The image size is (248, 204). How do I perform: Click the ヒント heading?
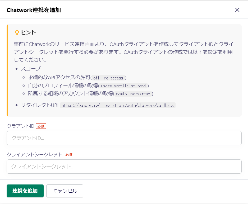tap(29, 32)
